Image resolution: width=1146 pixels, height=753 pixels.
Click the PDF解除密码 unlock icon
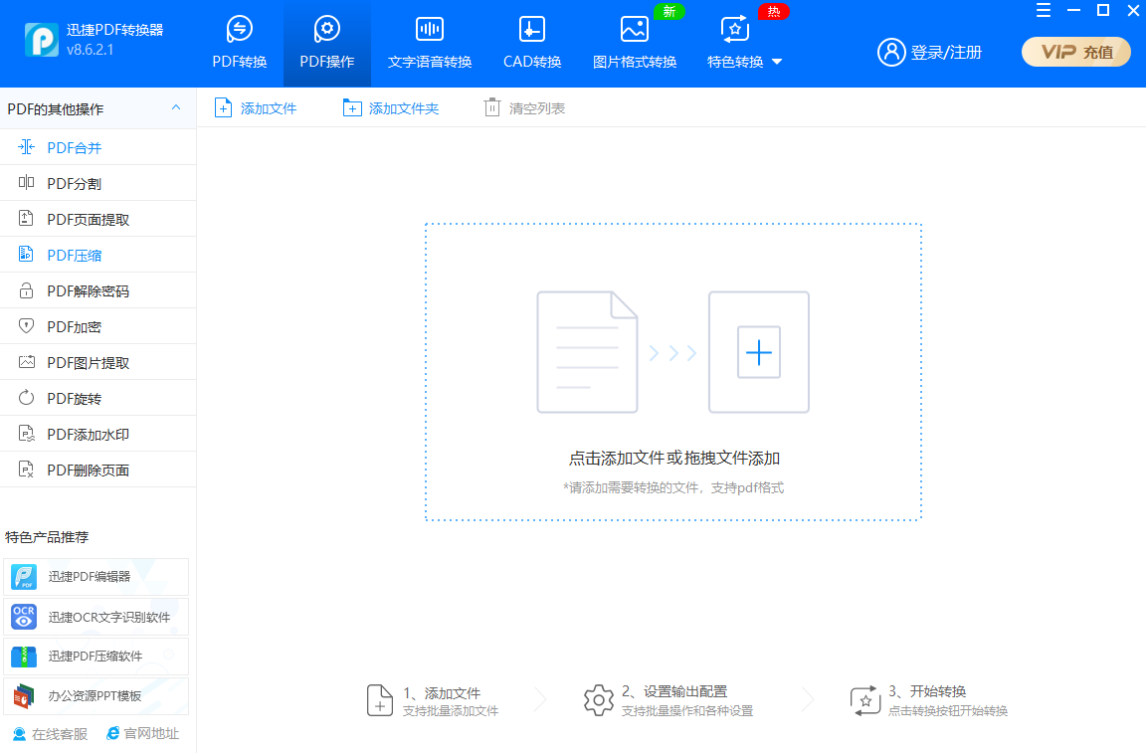point(26,290)
